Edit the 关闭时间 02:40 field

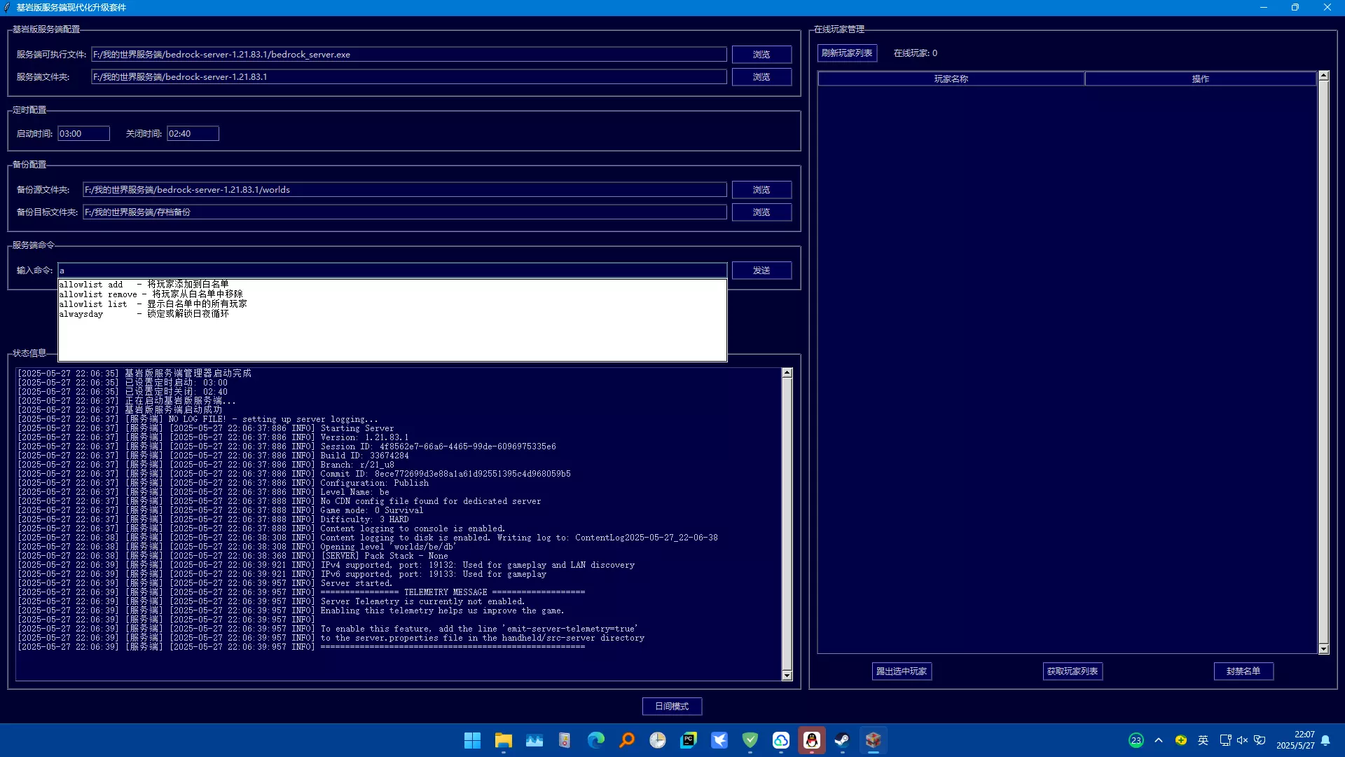(x=193, y=134)
